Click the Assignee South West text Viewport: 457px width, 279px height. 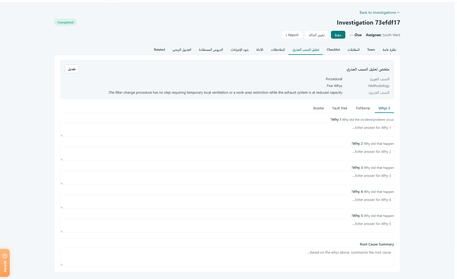(383, 35)
